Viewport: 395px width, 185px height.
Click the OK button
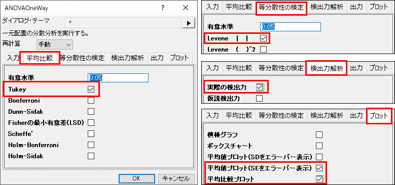136,178
